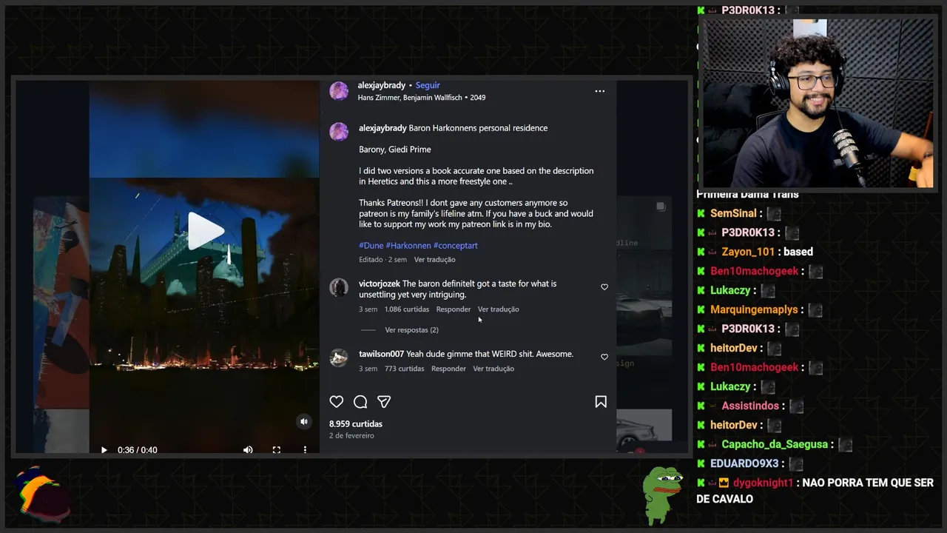Expand Ver respostas (2) replies

click(x=411, y=330)
